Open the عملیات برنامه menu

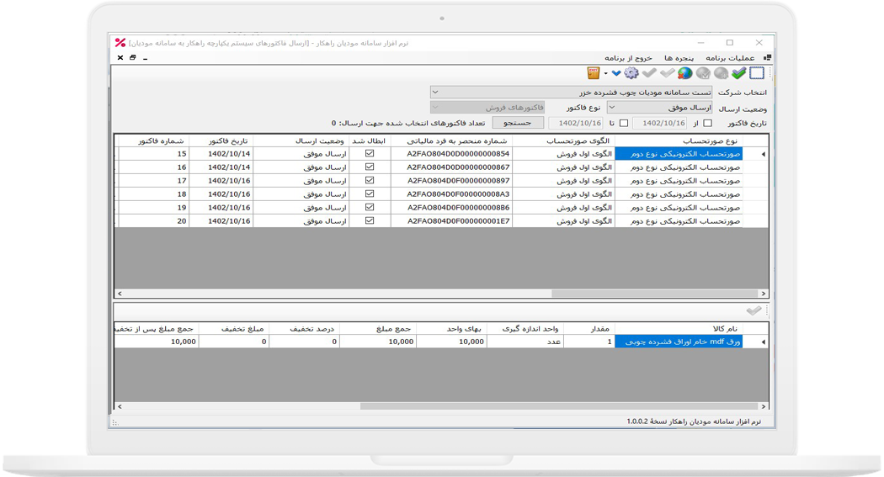coord(730,58)
